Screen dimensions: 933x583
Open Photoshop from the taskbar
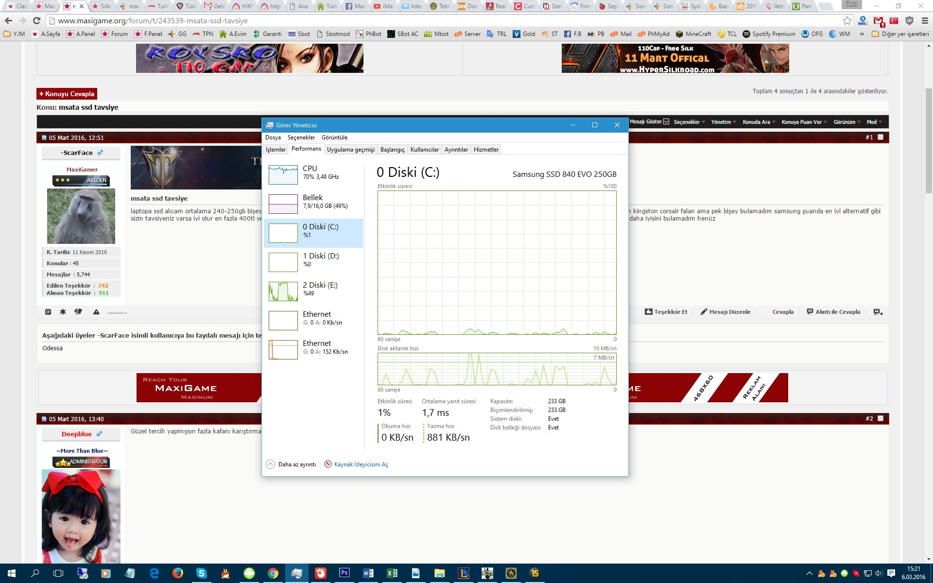(x=344, y=573)
